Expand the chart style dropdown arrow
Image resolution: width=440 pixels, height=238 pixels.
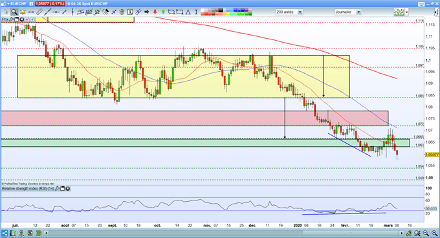pyautogui.click(x=407, y=12)
